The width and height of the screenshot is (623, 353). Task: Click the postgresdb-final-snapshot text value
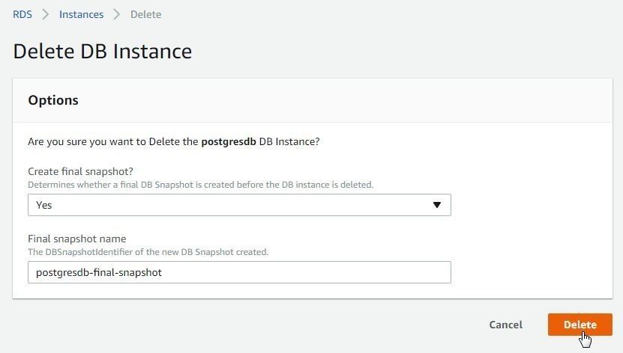[x=99, y=272]
